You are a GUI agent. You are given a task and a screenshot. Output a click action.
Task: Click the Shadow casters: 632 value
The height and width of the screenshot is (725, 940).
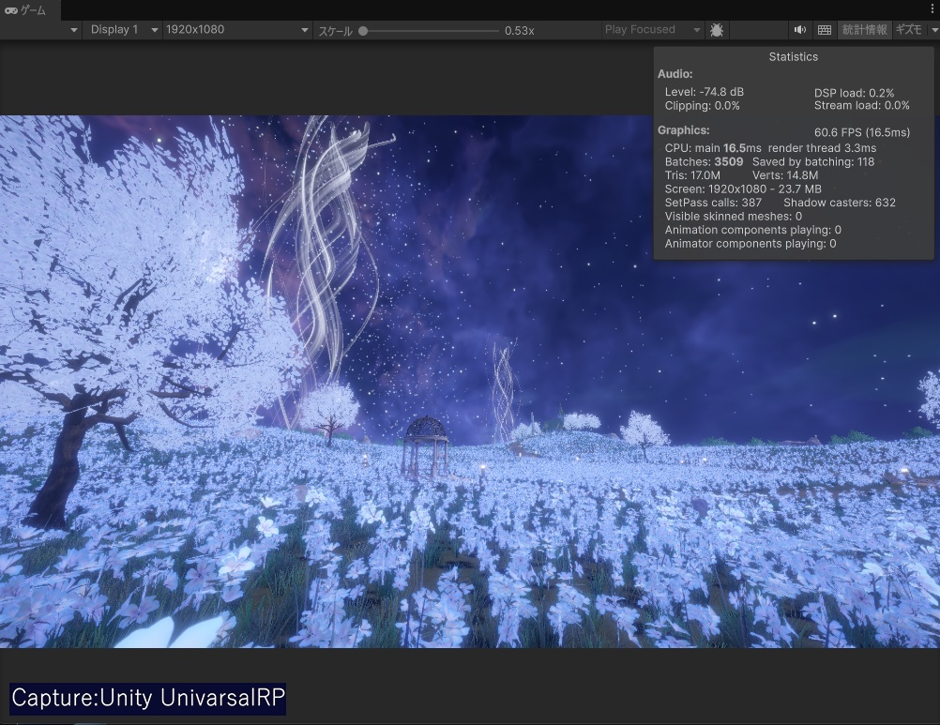click(840, 203)
